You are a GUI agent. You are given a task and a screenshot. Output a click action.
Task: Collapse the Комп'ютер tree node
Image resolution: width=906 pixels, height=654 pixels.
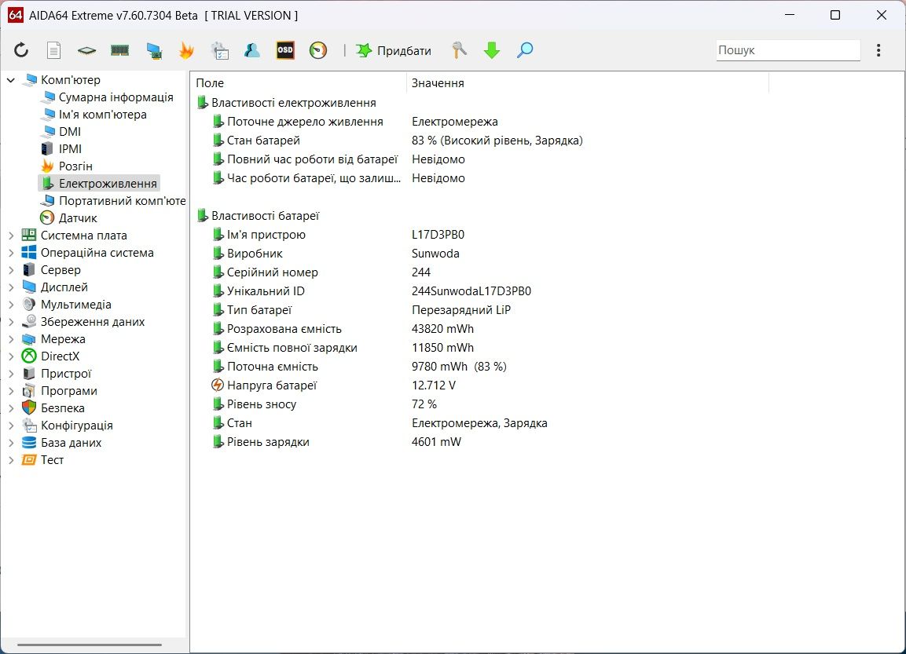pos(10,79)
